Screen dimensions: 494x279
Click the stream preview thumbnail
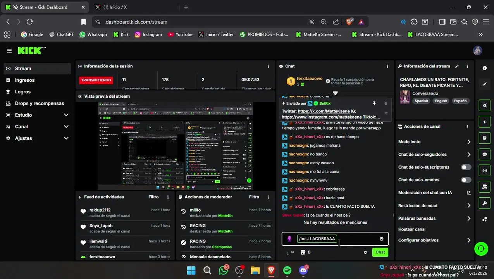pyautogui.click(x=175, y=146)
